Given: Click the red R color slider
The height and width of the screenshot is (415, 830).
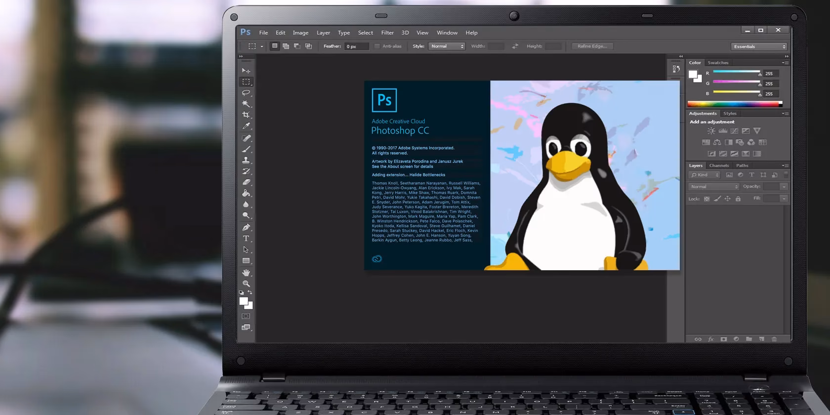Looking at the screenshot, I should [737, 72].
